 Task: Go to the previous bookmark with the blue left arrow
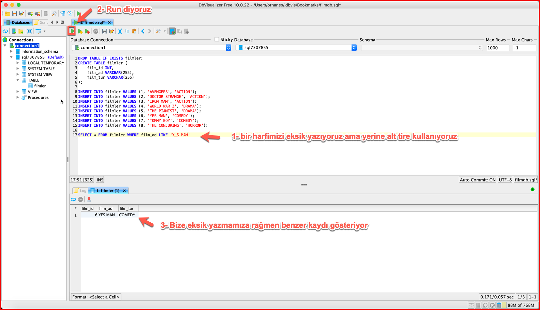[x=143, y=31]
